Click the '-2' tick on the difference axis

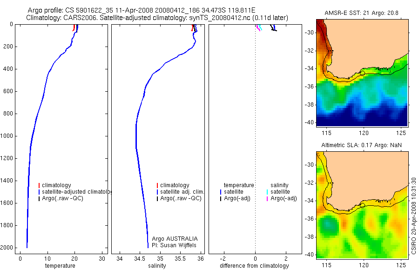pos(223,259)
